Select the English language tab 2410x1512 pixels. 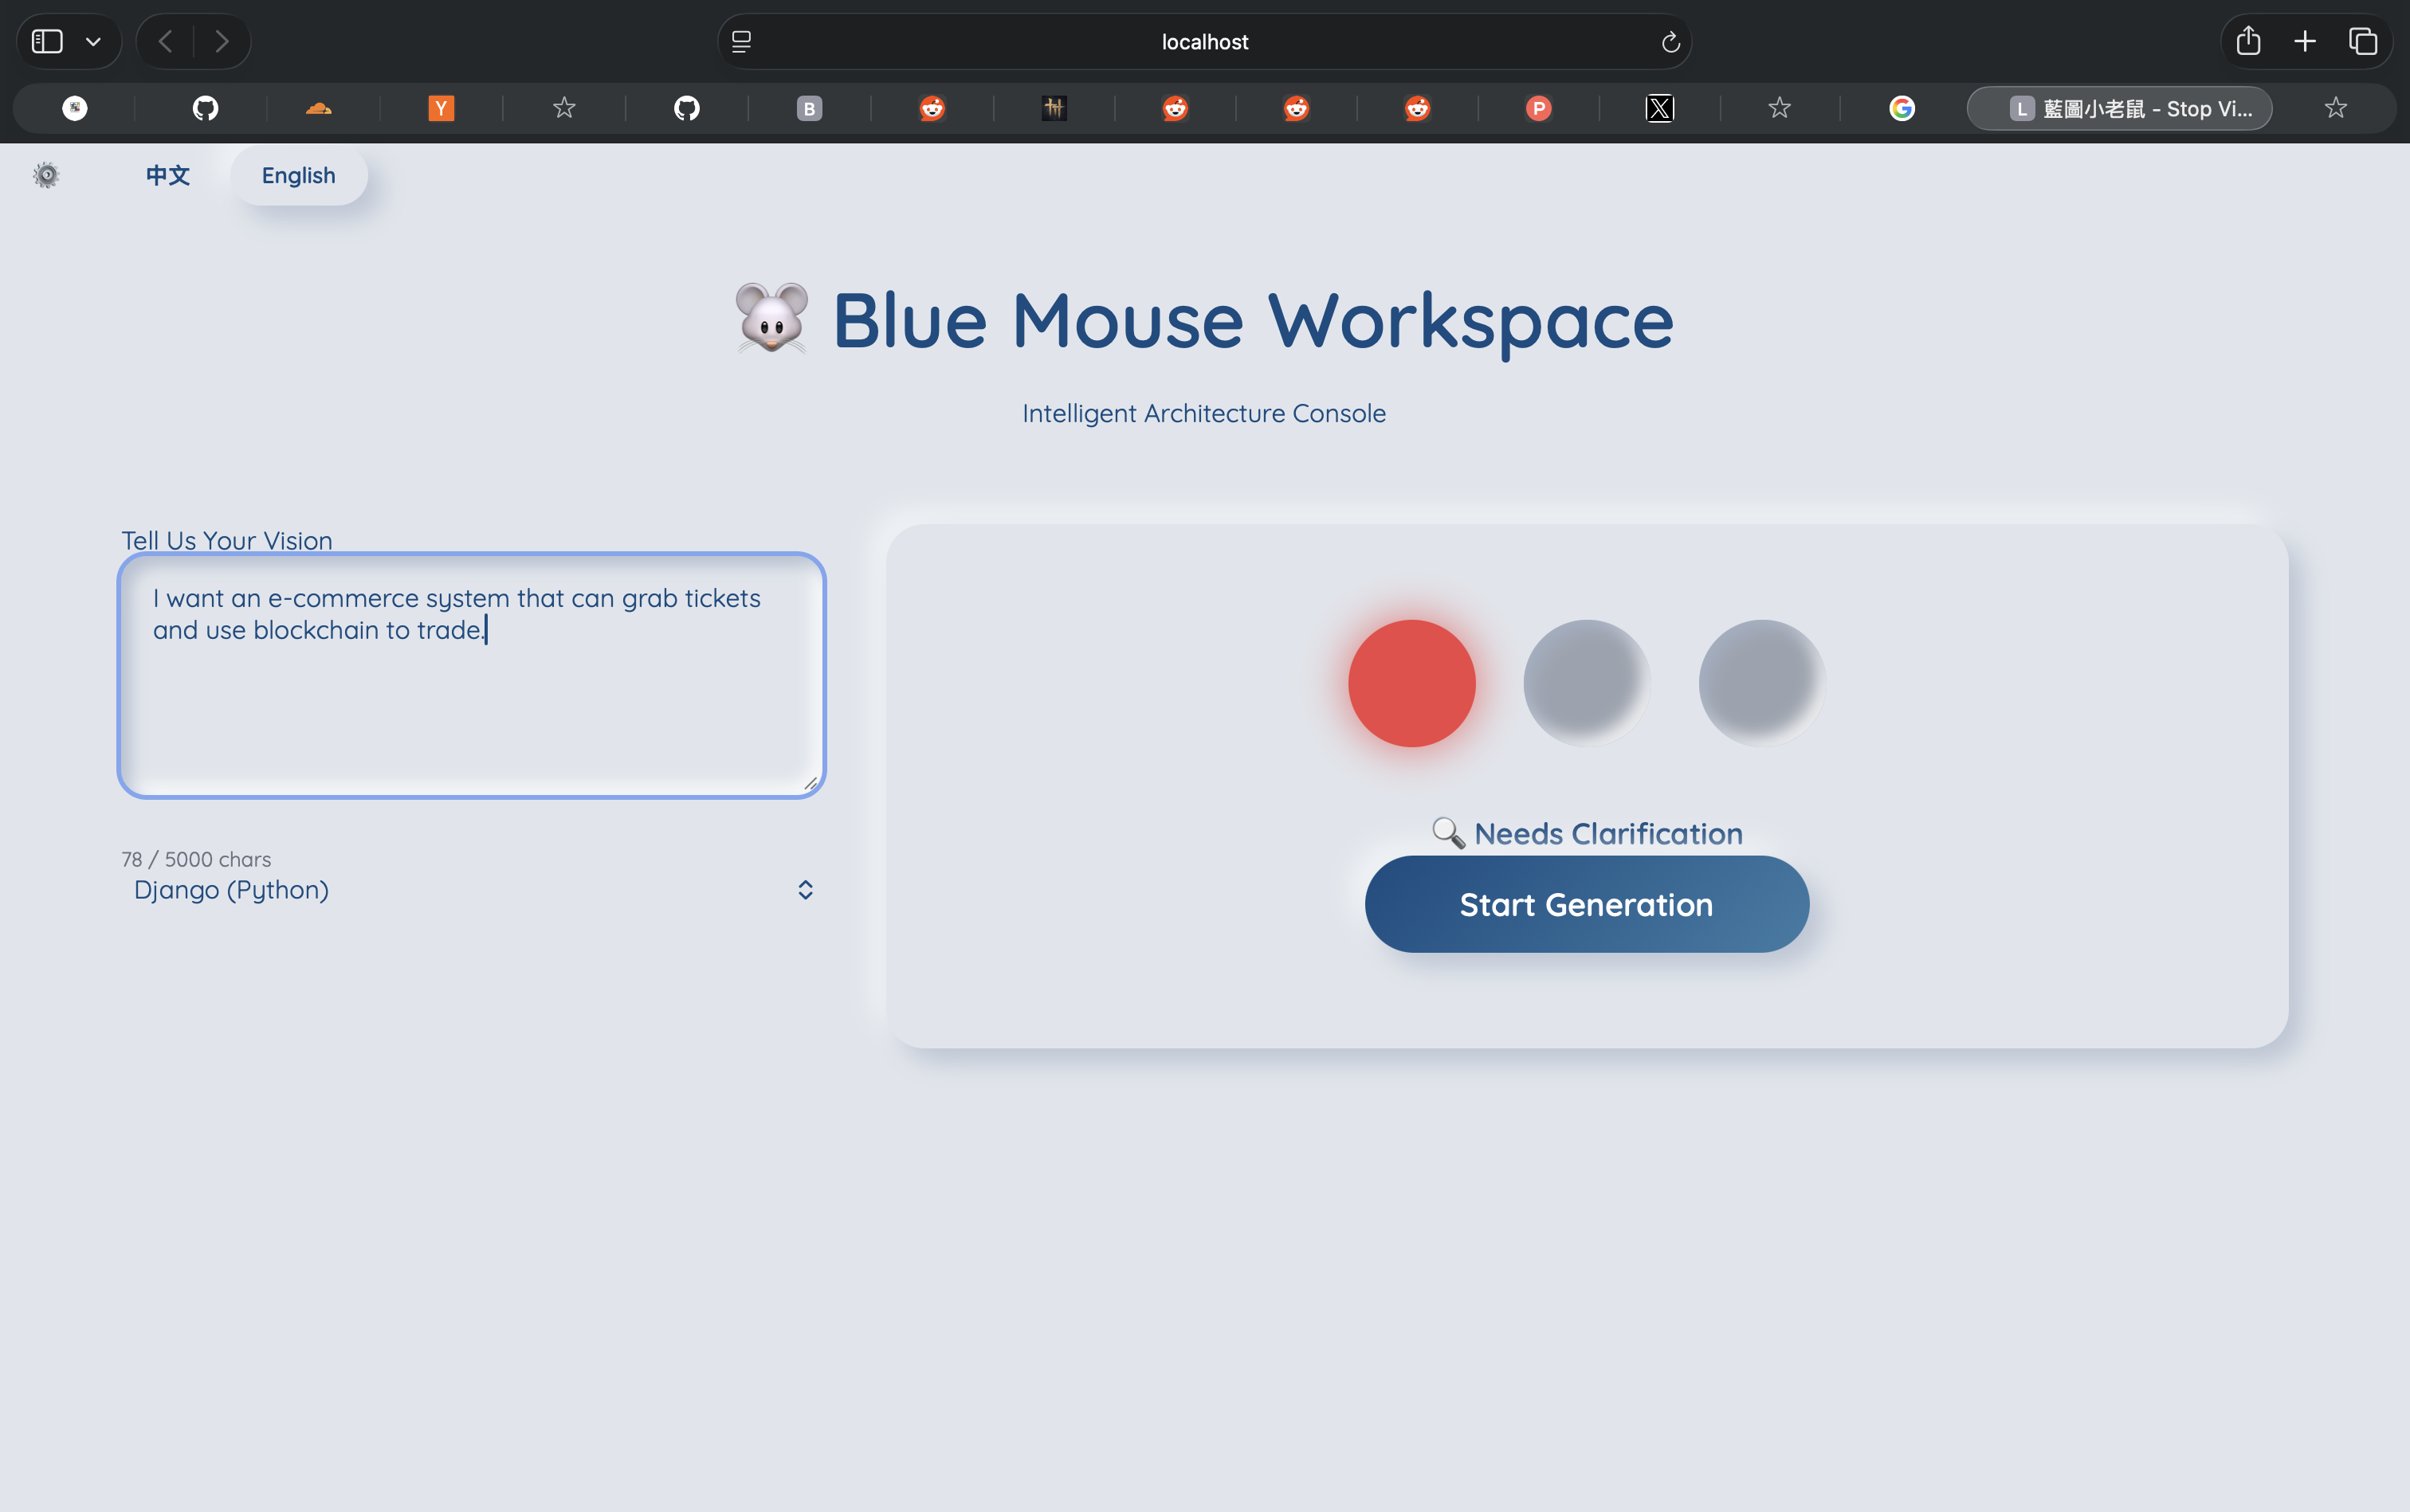[x=299, y=175]
